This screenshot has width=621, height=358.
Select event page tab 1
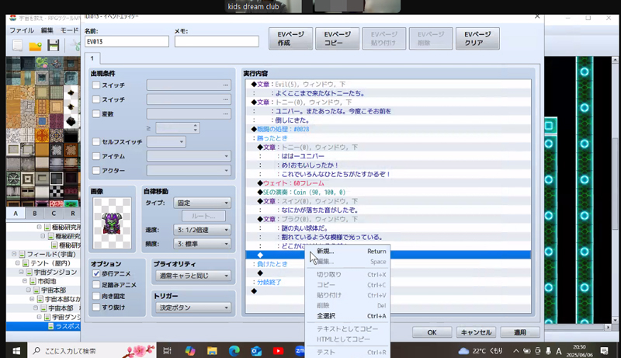point(92,58)
